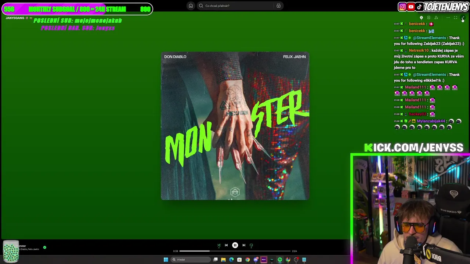Open Microsoft Store from the taskbar

pyautogui.click(x=239, y=260)
